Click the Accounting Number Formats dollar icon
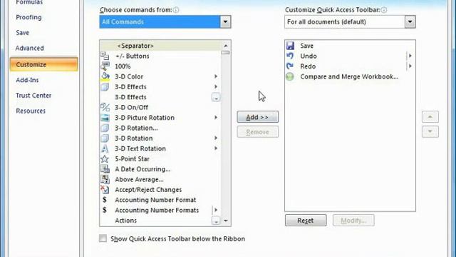This screenshot has width=456, height=257. click(105, 210)
